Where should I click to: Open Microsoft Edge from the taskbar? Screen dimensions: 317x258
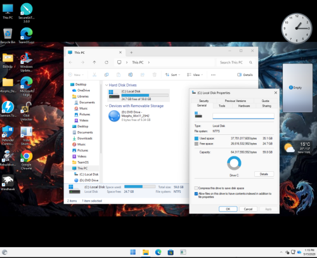[x=158, y=252]
